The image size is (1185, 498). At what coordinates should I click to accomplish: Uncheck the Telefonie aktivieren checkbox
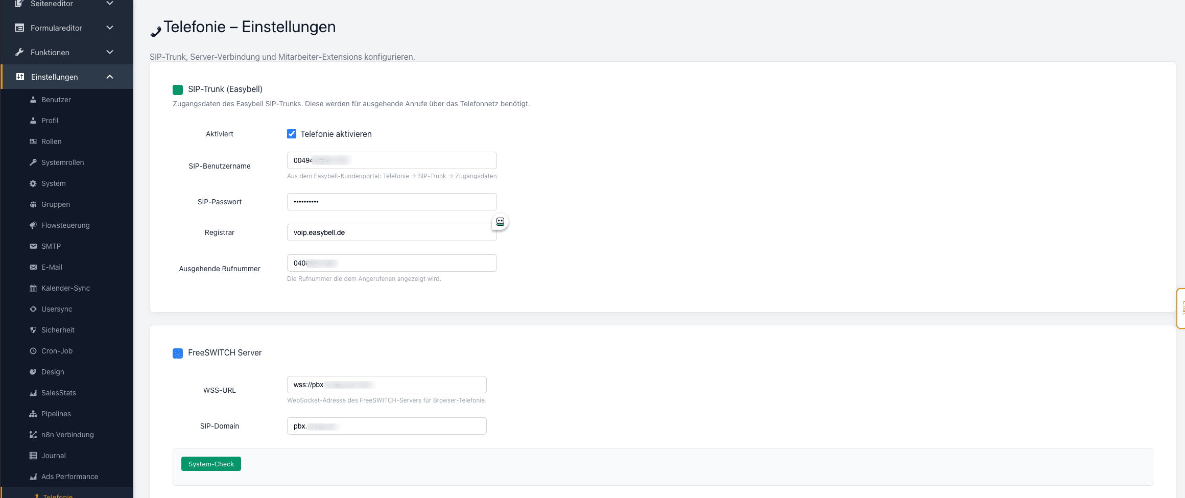pos(292,134)
